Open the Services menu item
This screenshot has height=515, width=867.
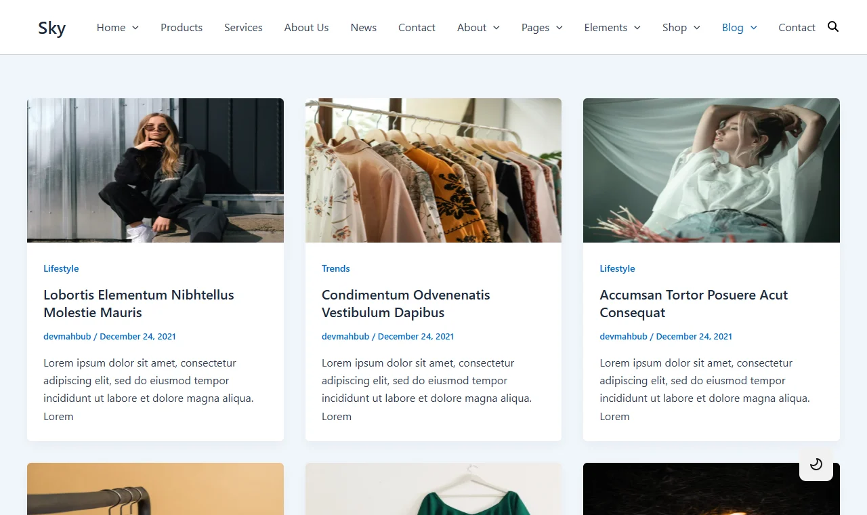click(243, 28)
